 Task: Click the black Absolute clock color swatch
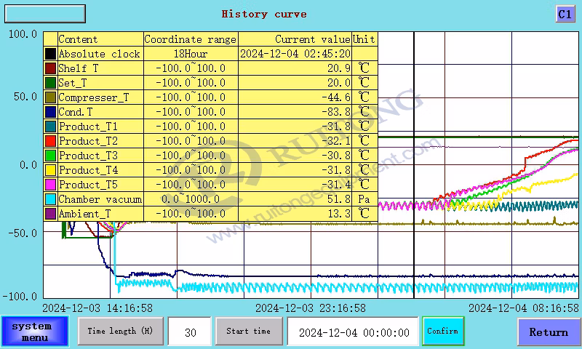(x=50, y=54)
